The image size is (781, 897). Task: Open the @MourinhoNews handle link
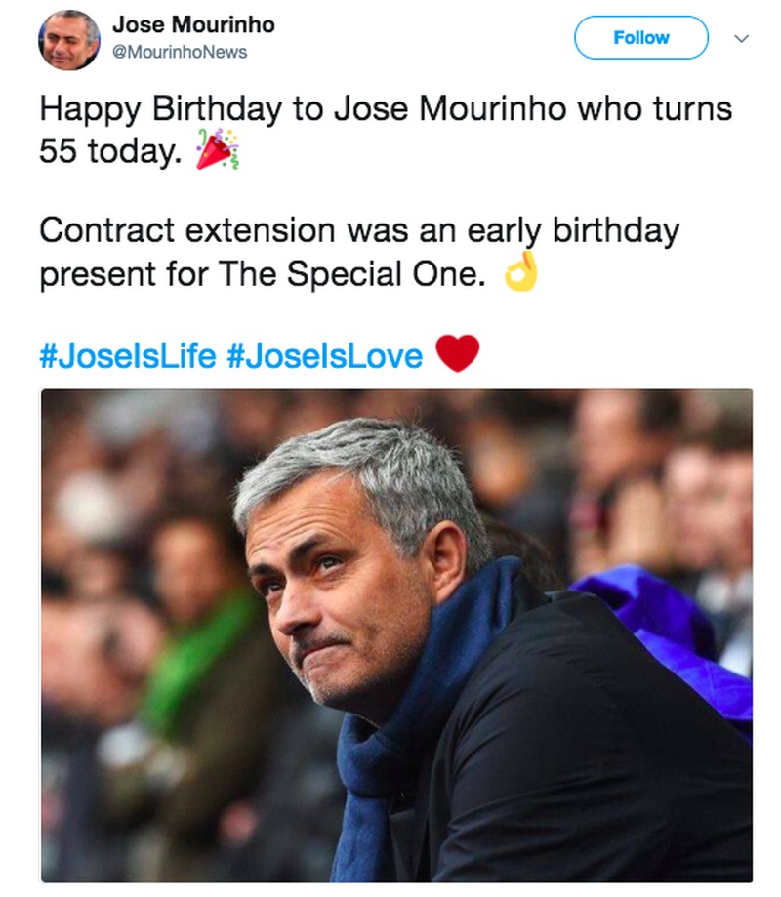click(180, 52)
